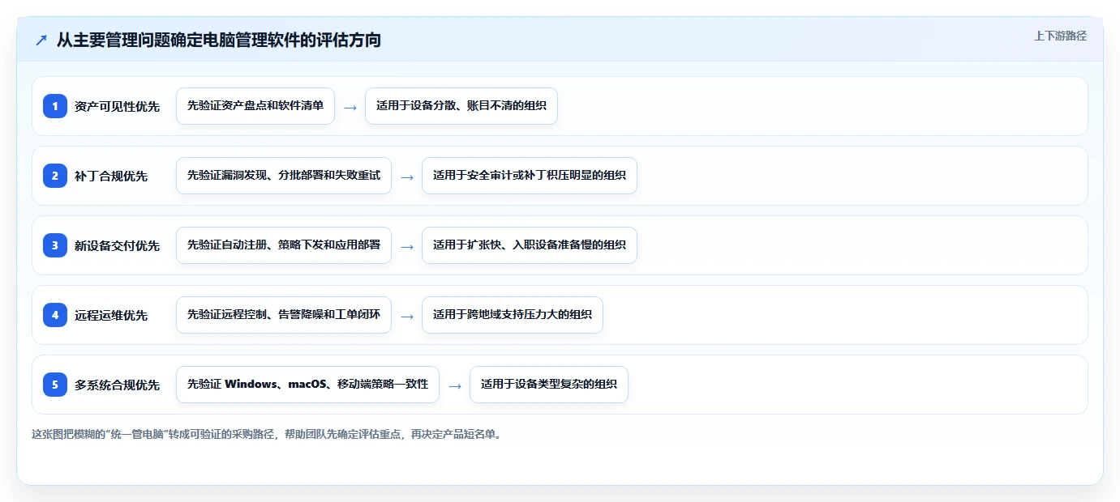The image size is (1120, 502).
Task: Click the number 1 badge for 资产可见性优先
Action: point(55,106)
